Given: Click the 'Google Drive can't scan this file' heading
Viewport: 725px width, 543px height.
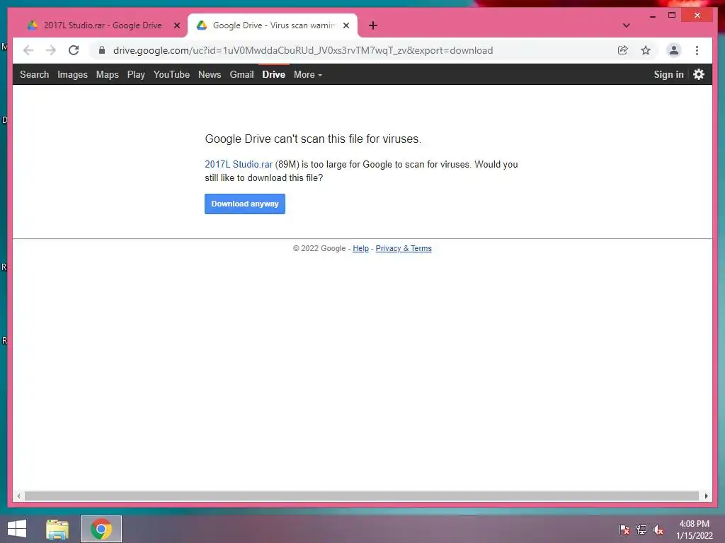Looking at the screenshot, I should tap(313, 139).
